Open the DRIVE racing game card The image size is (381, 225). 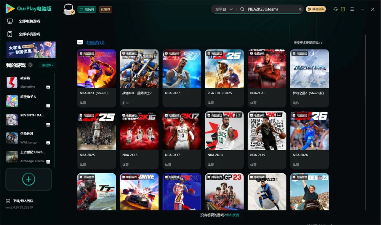(x=139, y=192)
